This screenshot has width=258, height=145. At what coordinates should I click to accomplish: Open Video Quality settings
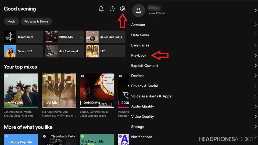pyautogui.click(x=193, y=117)
